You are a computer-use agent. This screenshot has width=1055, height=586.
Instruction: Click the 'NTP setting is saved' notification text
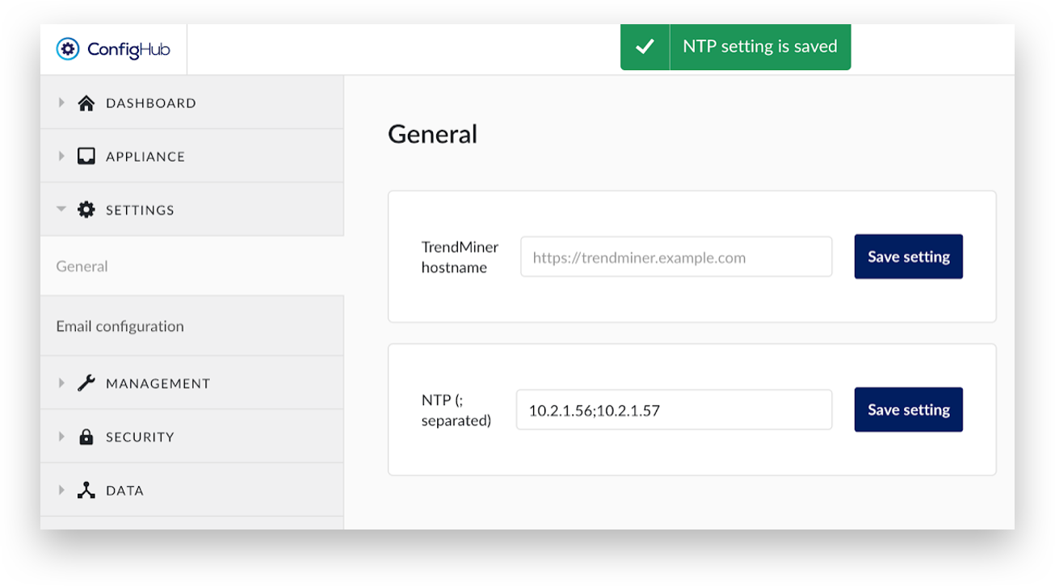[760, 47]
